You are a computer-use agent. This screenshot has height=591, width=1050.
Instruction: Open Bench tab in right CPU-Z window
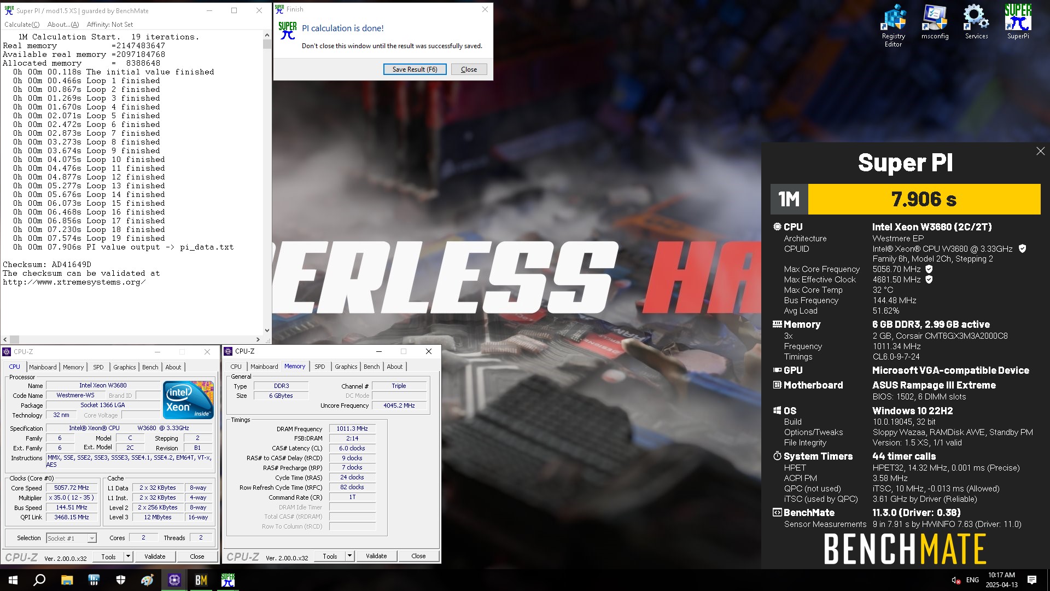click(x=372, y=367)
